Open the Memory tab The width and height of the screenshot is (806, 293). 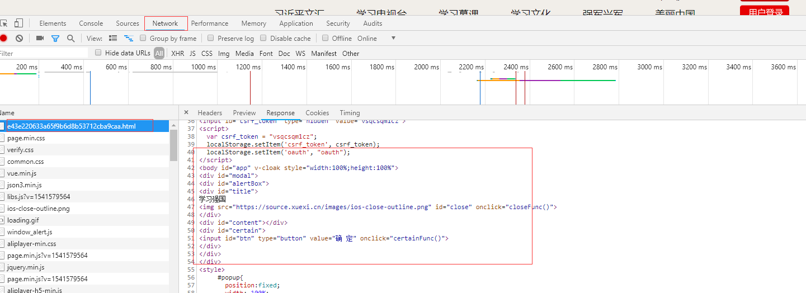coord(254,23)
